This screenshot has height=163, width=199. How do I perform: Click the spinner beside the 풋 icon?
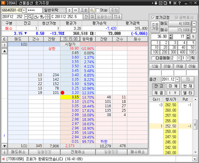(47, 17)
